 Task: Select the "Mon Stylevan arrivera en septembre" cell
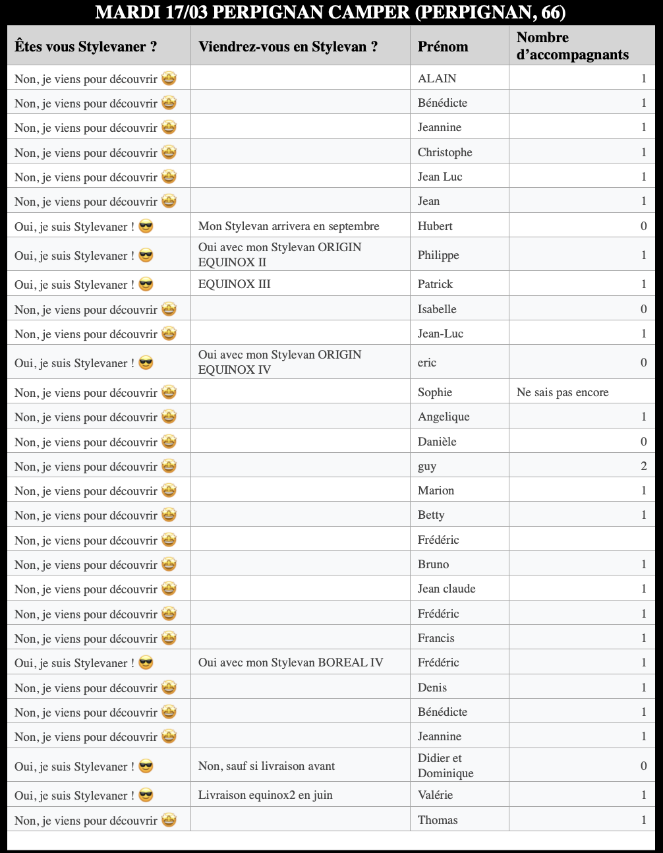[289, 226]
